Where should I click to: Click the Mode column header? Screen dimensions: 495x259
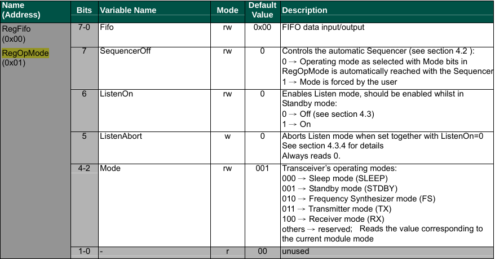coord(227,10)
